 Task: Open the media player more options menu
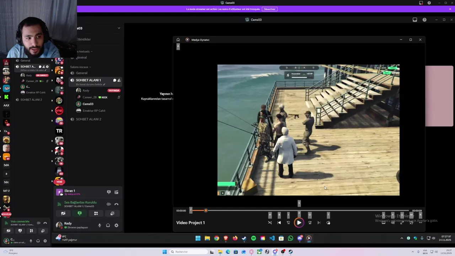click(x=420, y=223)
